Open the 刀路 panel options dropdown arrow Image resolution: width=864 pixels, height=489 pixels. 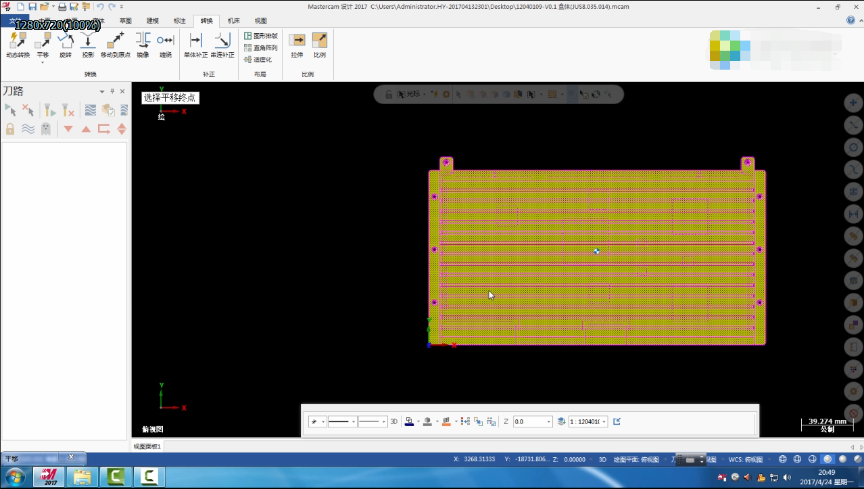[102, 91]
